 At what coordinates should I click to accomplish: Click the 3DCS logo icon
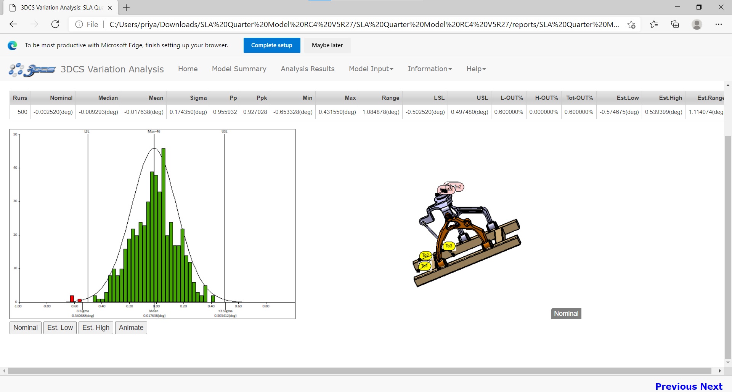coord(32,70)
